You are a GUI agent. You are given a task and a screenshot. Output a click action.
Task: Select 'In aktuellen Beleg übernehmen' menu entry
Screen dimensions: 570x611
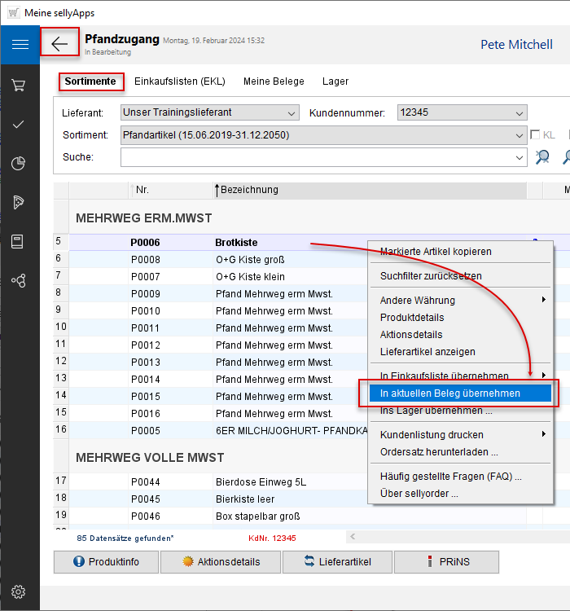point(450,393)
